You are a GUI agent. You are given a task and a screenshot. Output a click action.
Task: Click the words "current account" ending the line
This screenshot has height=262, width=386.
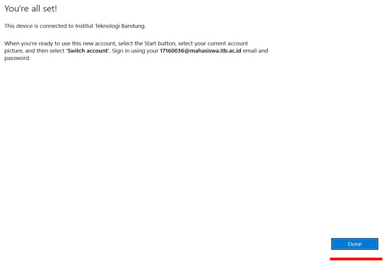(227, 44)
